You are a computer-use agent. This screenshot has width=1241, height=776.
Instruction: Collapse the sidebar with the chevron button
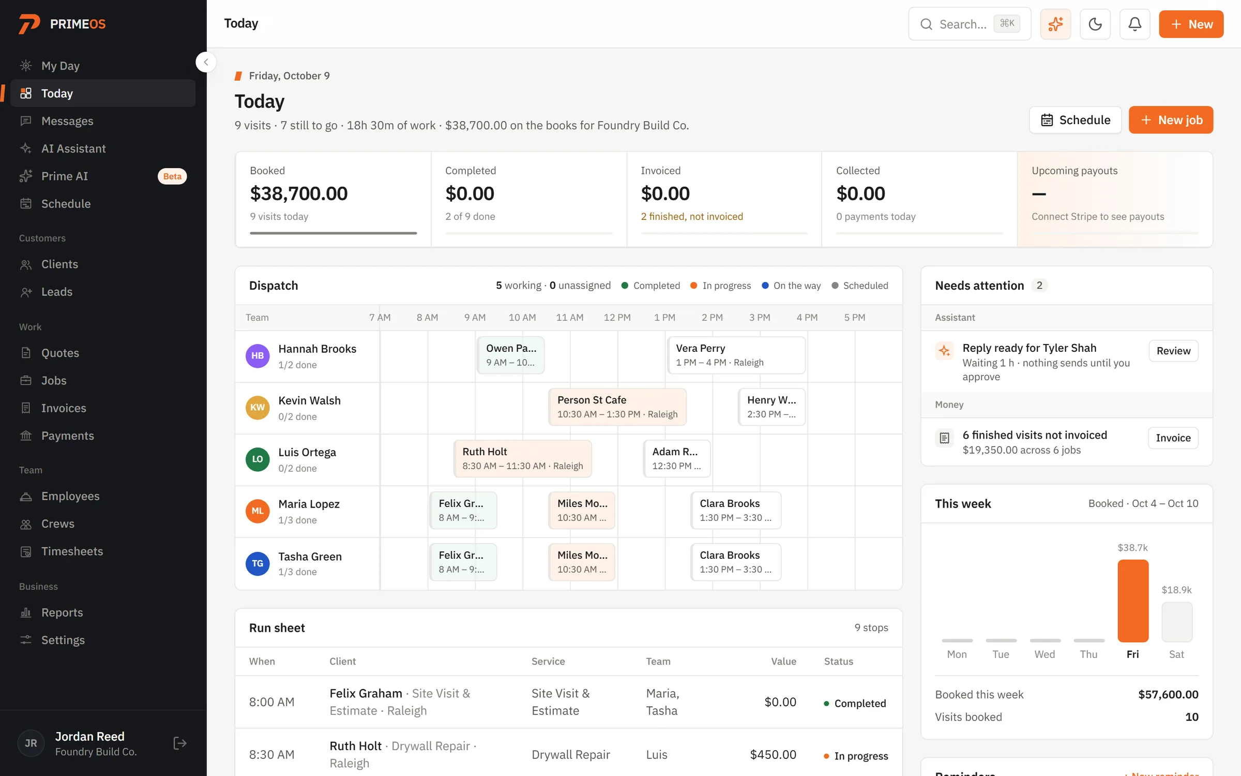coord(206,62)
